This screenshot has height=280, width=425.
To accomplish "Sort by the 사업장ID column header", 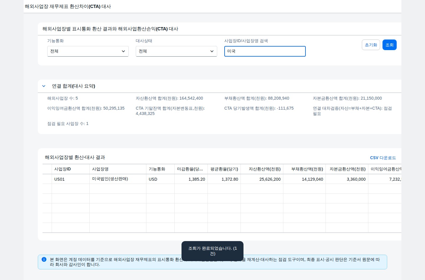I will (71, 169).
